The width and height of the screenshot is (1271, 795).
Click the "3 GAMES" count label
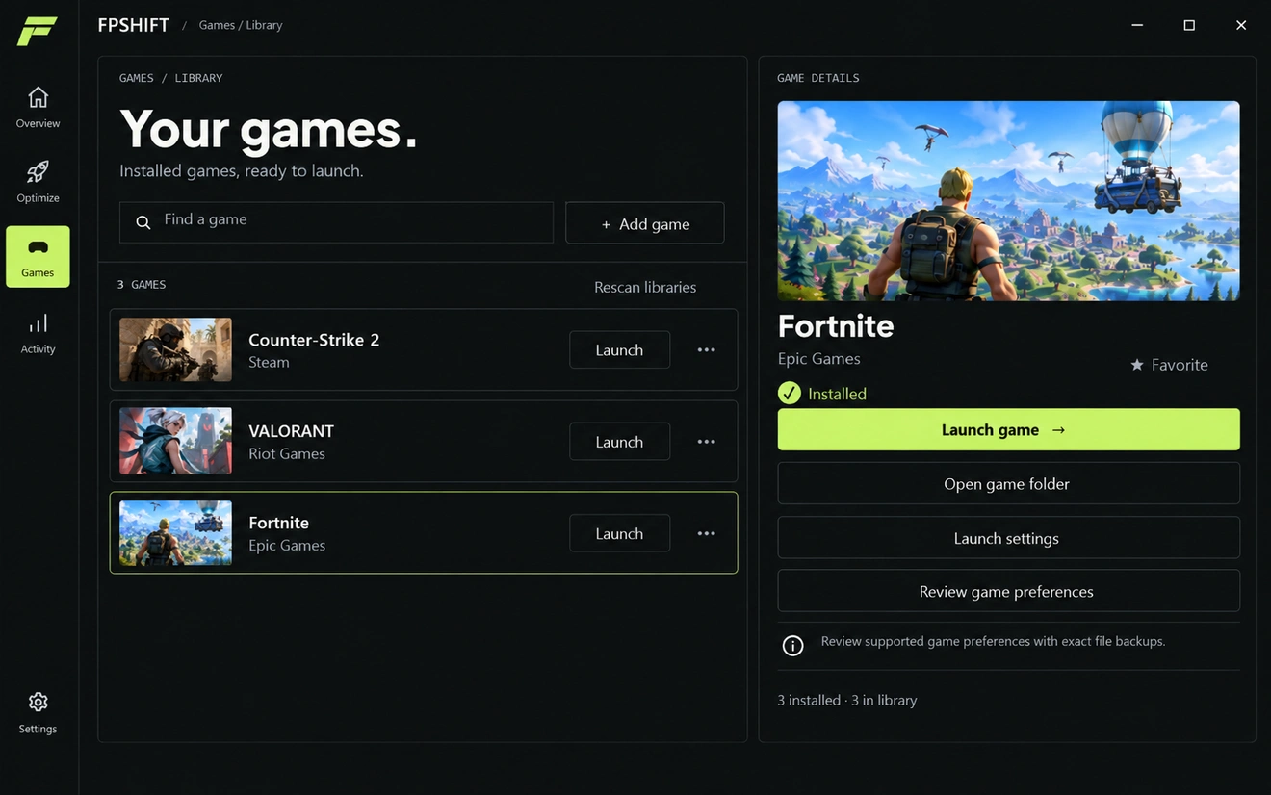[x=142, y=285]
